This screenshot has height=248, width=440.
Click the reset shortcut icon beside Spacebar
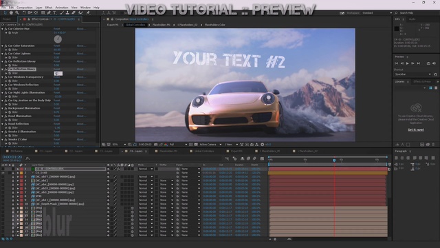point(435,74)
